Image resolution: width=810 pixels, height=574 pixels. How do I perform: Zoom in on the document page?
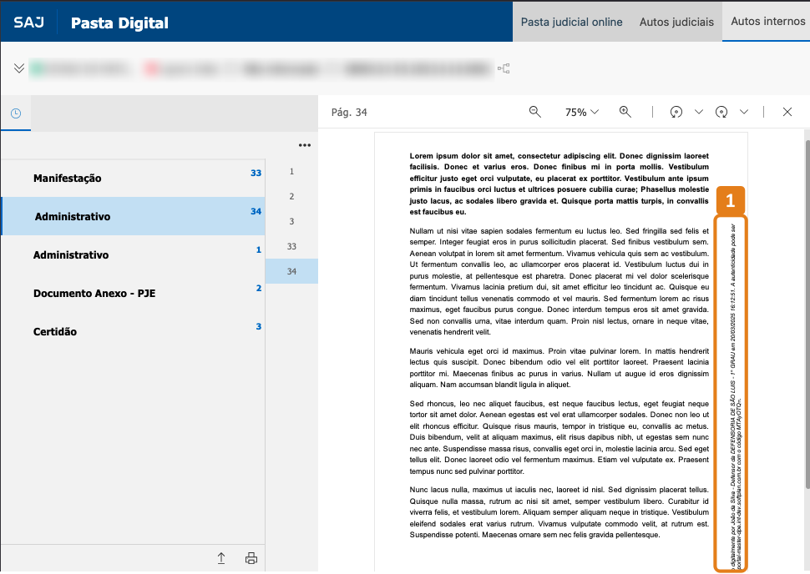625,112
